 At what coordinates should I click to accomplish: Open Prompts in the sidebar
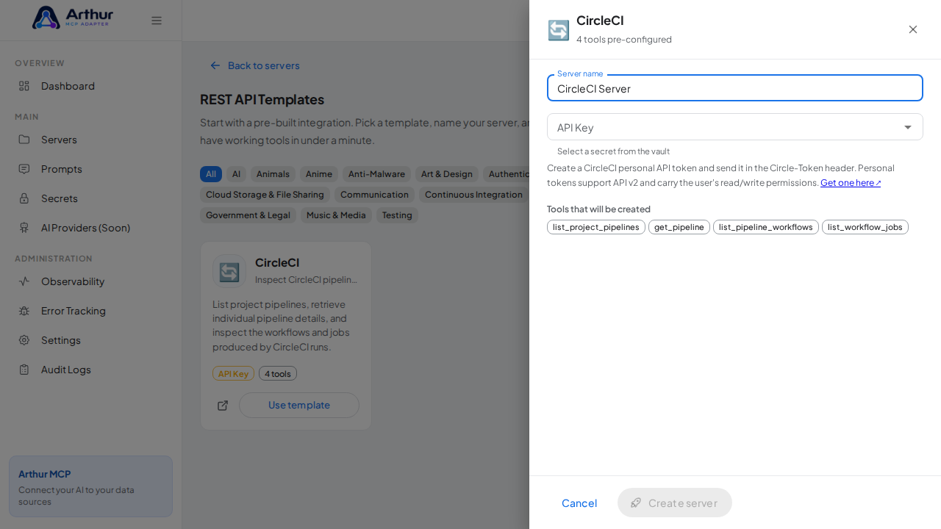click(90, 169)
